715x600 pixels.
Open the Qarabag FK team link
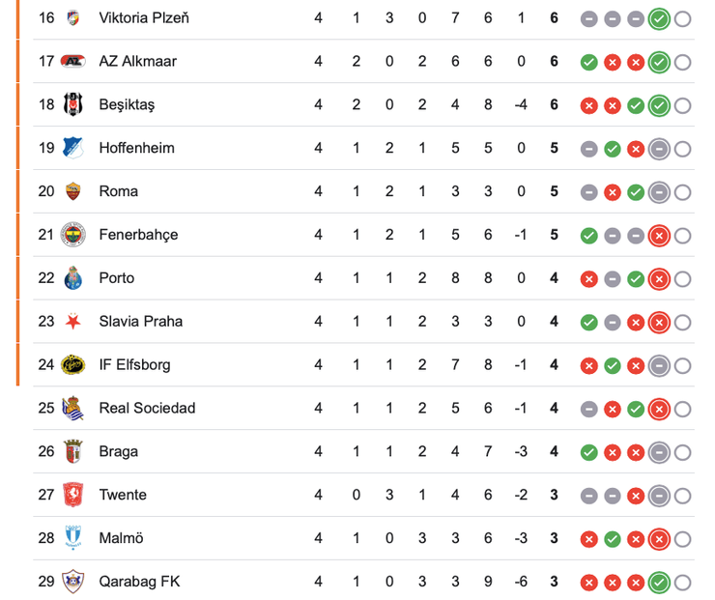139,582
